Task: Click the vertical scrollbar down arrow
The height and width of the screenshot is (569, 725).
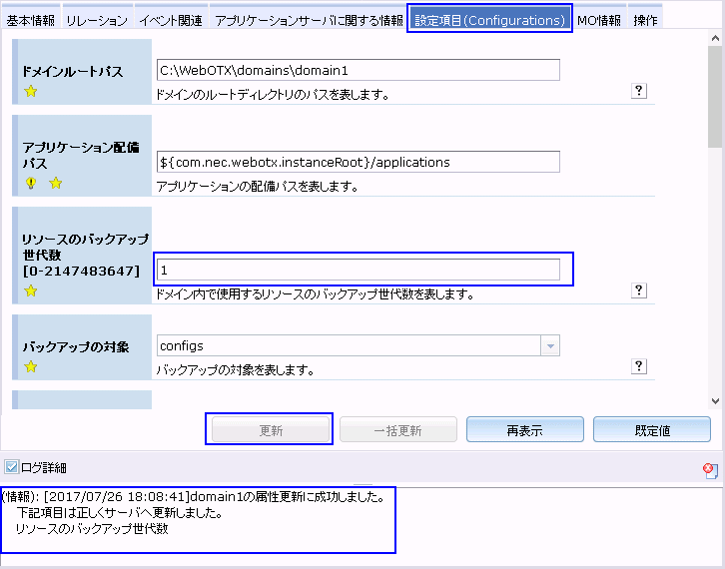Action: tap(714, 400)
